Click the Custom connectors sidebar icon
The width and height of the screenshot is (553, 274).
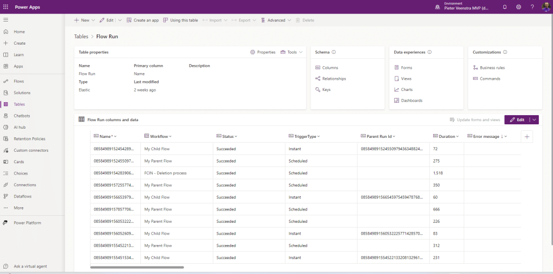pyautogui.click(x=5, y=150)
